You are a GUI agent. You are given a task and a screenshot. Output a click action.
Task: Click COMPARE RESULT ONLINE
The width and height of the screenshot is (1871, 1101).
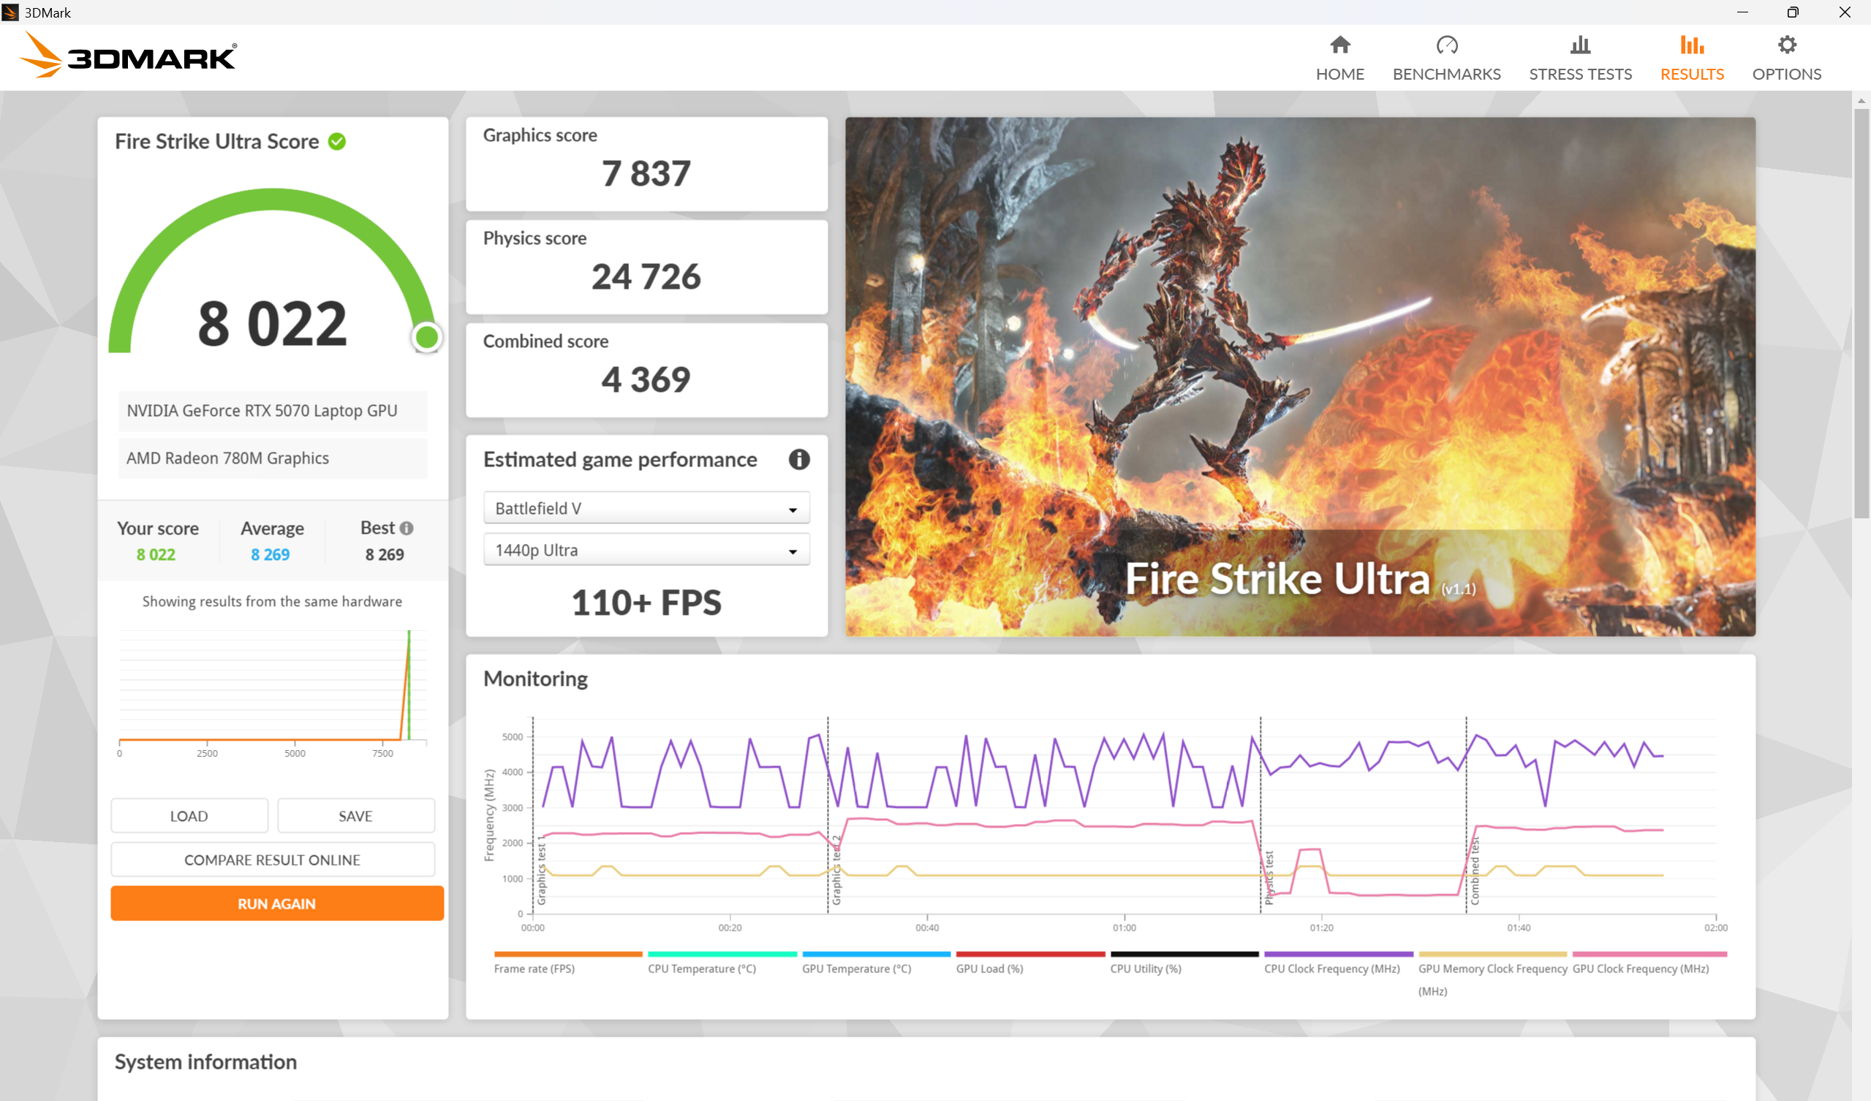tap(273, 860)
